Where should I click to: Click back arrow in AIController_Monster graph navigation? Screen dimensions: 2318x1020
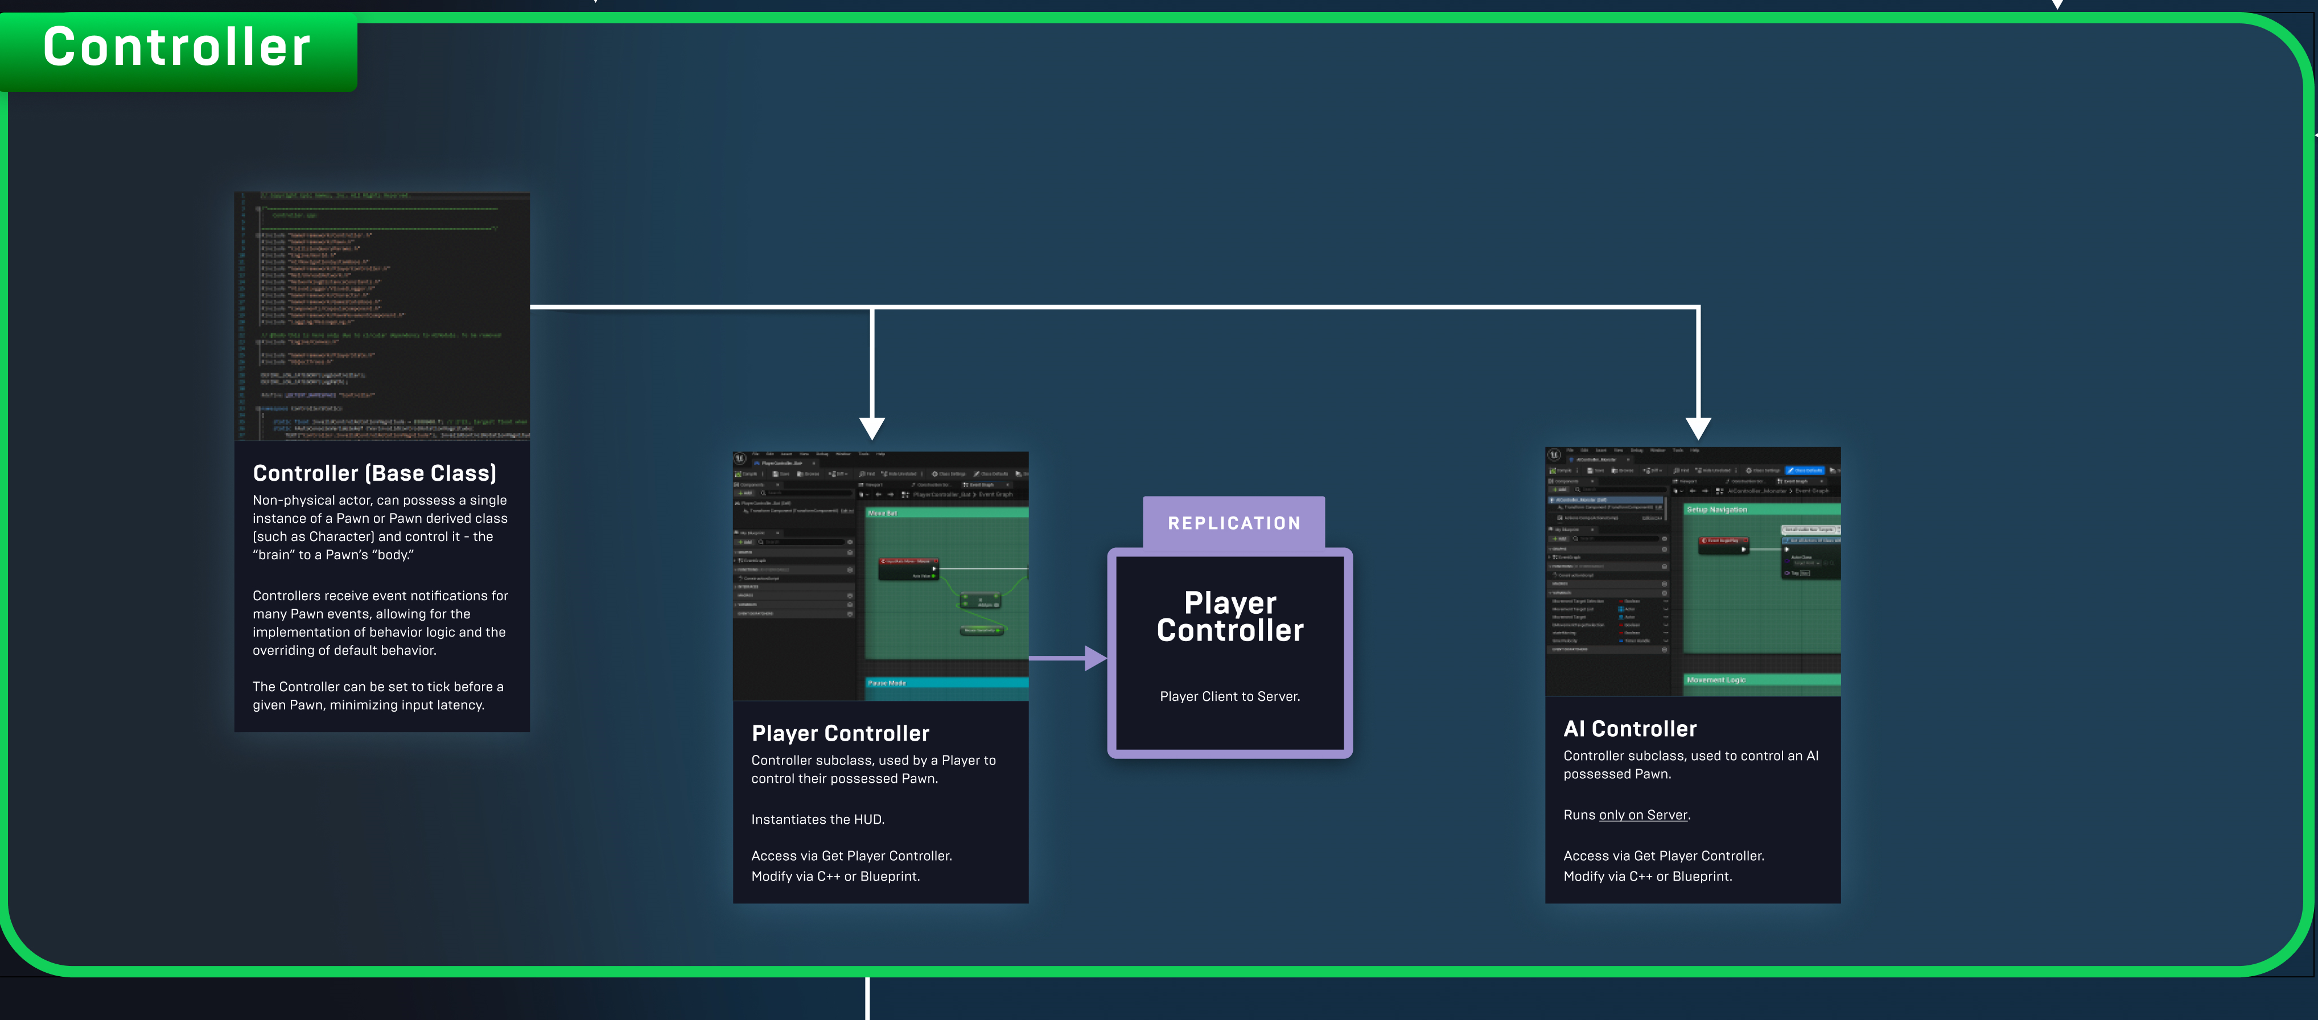[x=1693, y=491]
